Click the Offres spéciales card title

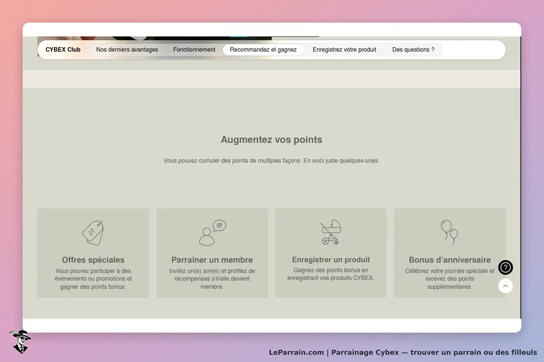93,260
